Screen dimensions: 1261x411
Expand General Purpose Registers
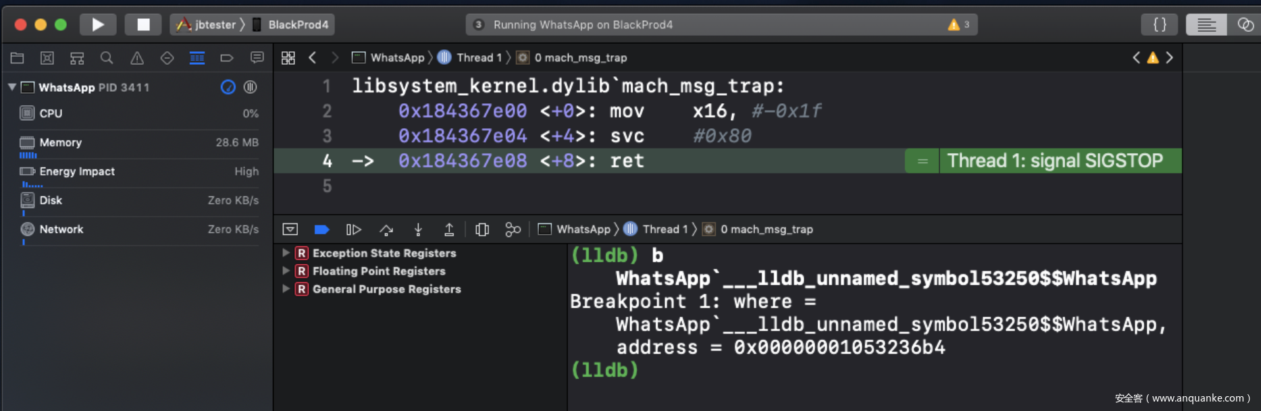pyautogui.click(x=286, y=289)
